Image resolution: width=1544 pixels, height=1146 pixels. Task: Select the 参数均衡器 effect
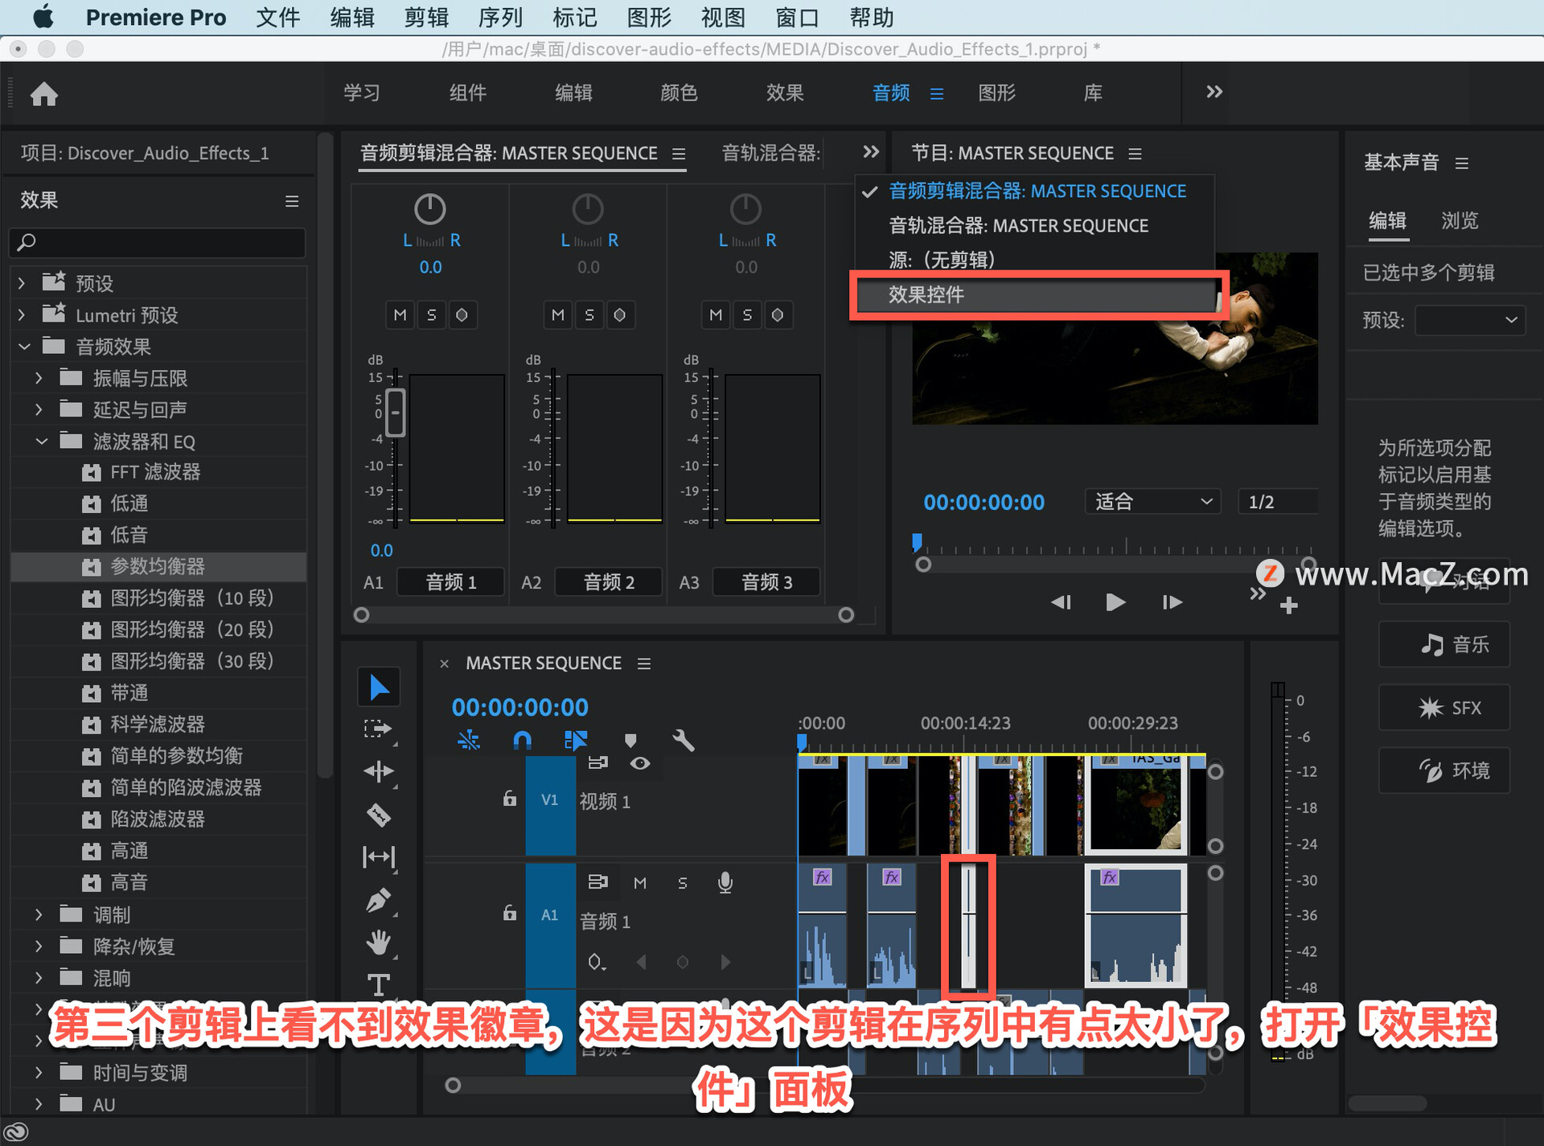(x=158, y=566)
